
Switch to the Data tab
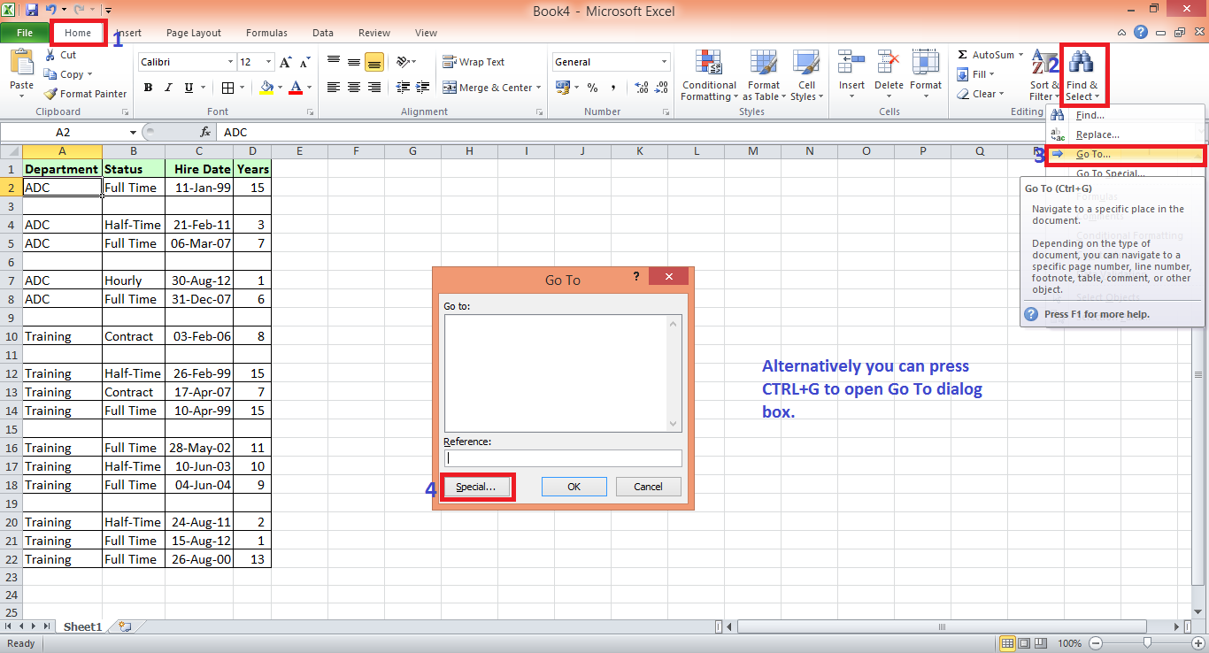click(323, 33)
